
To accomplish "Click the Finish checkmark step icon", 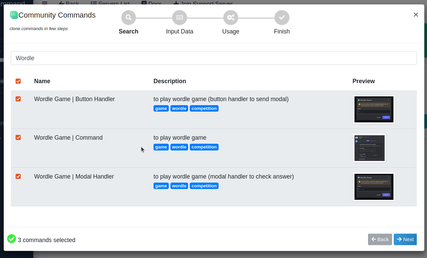I will tap(282, 18).
